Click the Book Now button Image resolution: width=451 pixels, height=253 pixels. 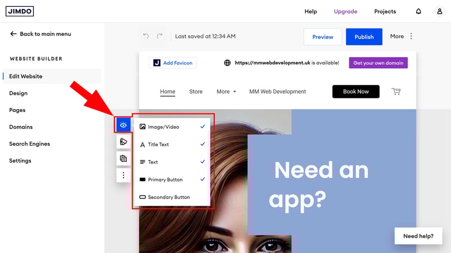coord(356,92)
